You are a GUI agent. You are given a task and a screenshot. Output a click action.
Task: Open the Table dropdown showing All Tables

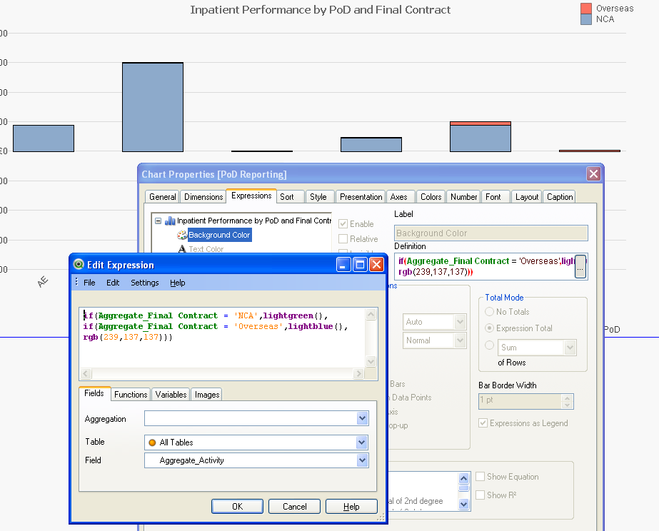(x=362, y=442)
